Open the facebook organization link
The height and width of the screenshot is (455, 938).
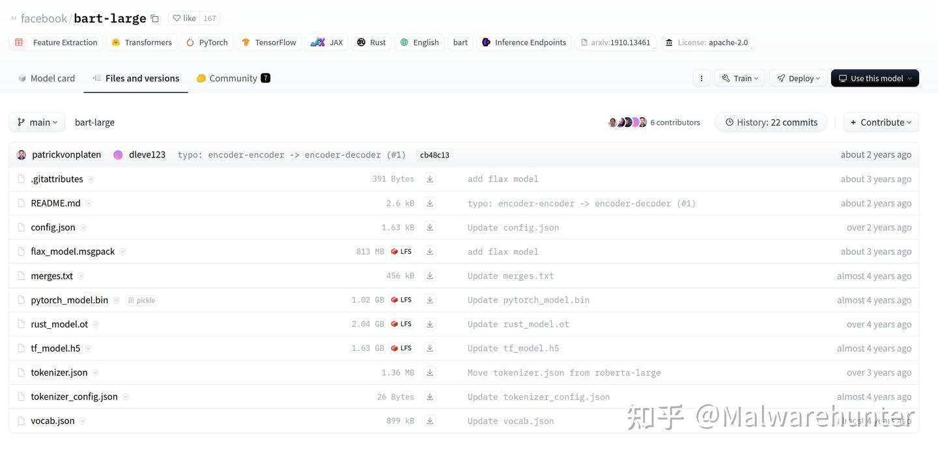point(44,18)
